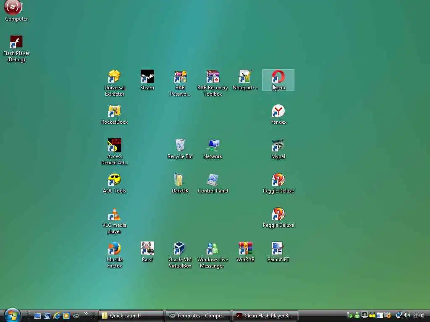Select the Opera browser shortcut
The width and height of the screenshot is (430, 322).
tap(278, 80)
